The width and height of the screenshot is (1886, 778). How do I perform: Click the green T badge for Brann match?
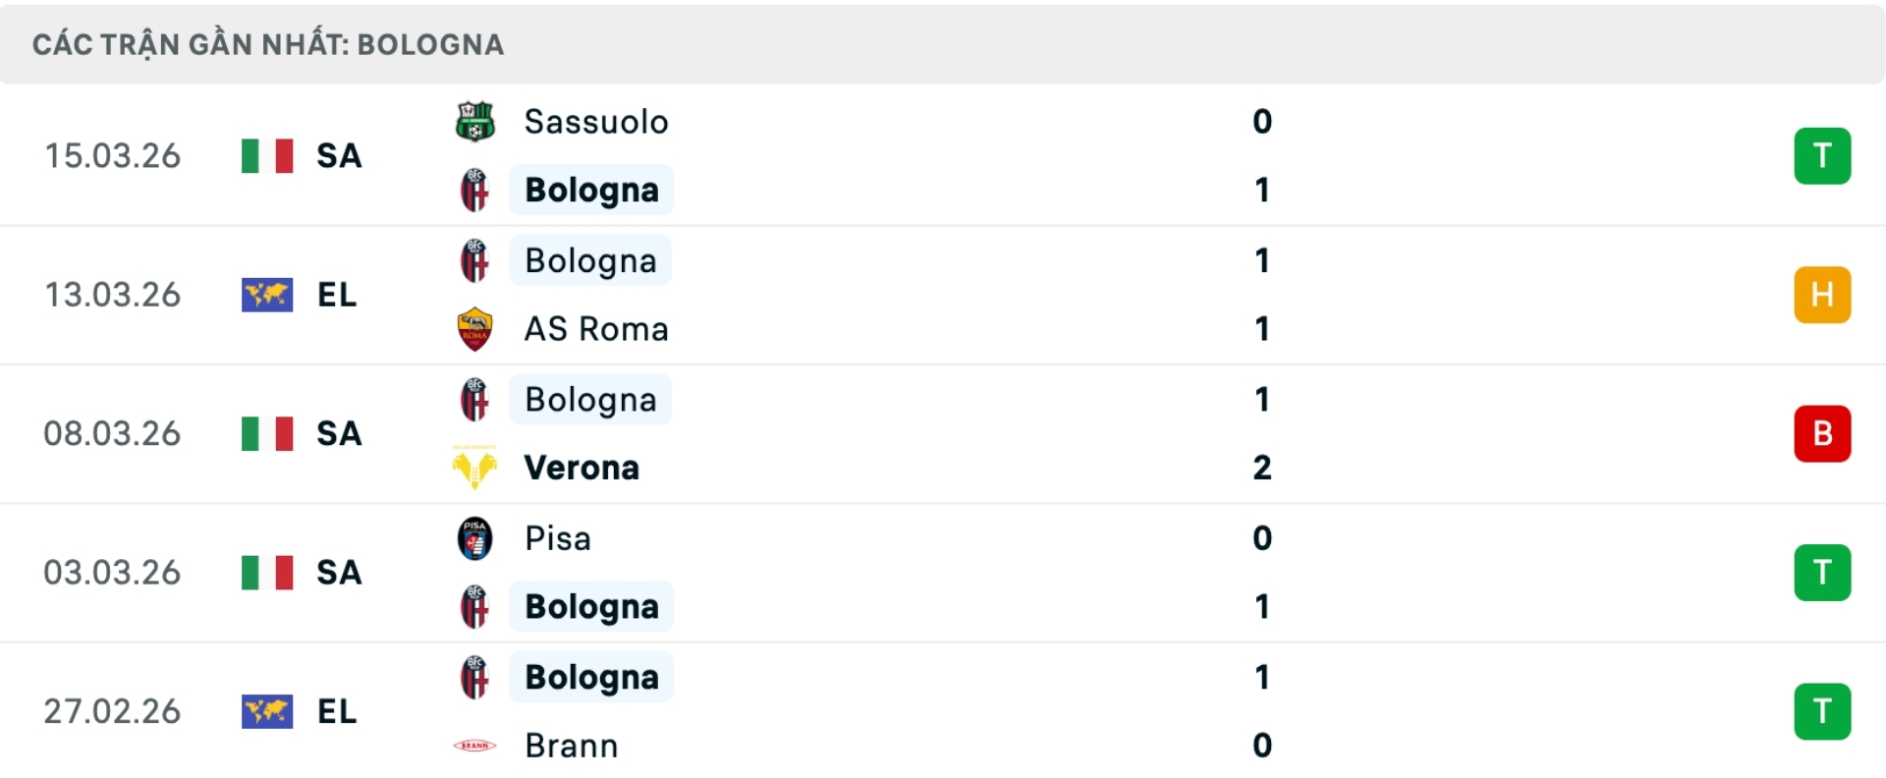point(1821,711)
